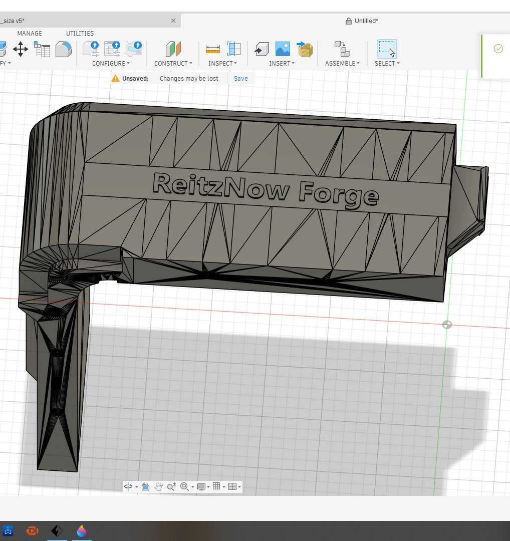Click the Save link in unsaved banner

point(241,79)
